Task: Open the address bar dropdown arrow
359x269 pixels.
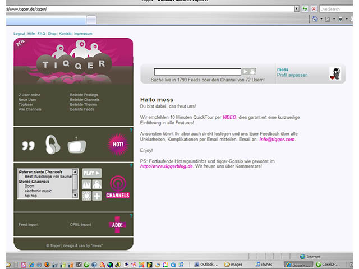Action: point(296,9)
